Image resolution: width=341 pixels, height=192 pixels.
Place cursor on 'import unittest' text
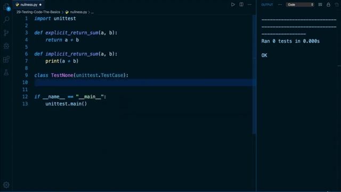point(55,19)
